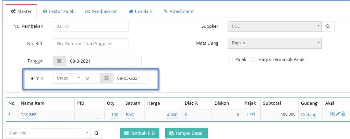Click the Cari Item search magnifier button
Viewport: 350px width, 139px height.
pyautogui.click(x=96, y=133)
